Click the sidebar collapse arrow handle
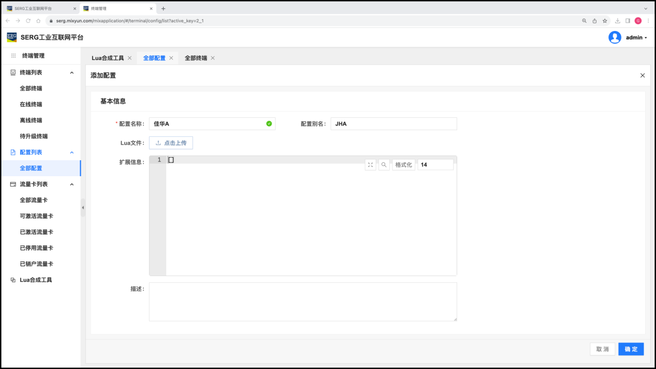This screenshot has width=656, height=369. [x=83, y=208]
